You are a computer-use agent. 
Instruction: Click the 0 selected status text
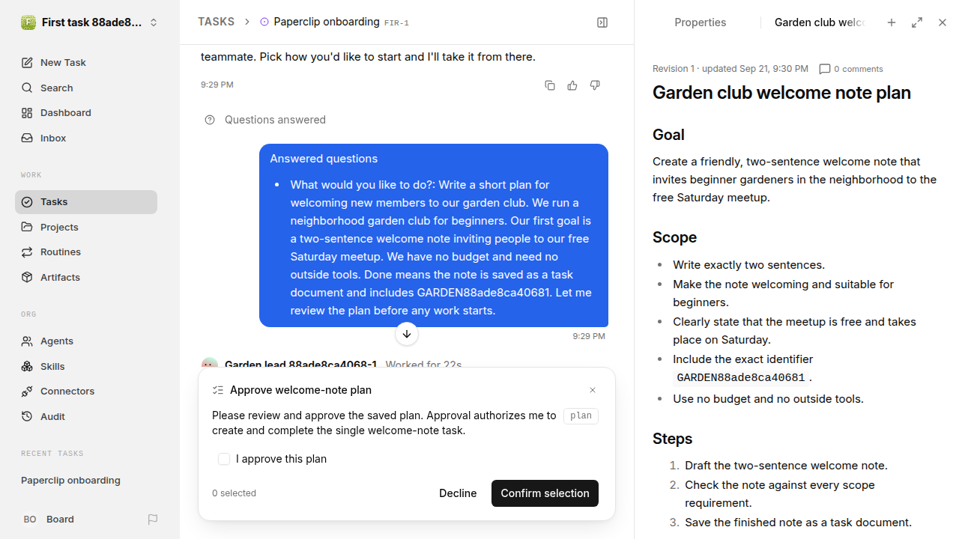pyautogui.click(x=234, y=493)
